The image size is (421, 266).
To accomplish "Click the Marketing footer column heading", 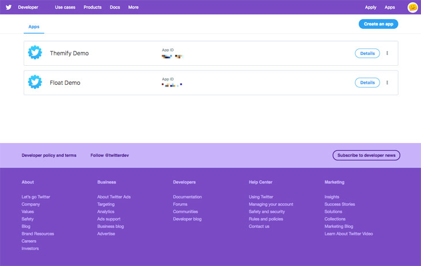I will 334,182.
